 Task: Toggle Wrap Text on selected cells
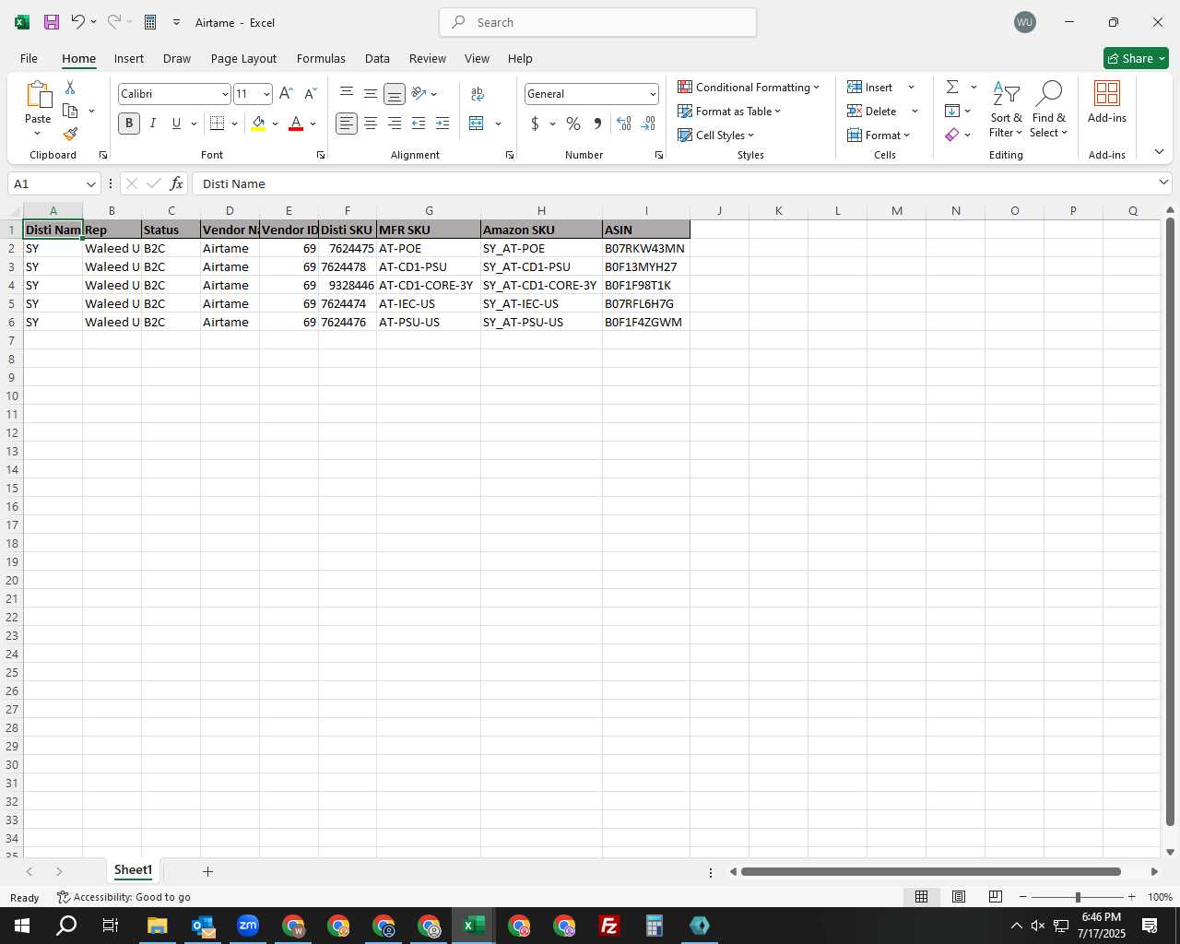[478, 93]
